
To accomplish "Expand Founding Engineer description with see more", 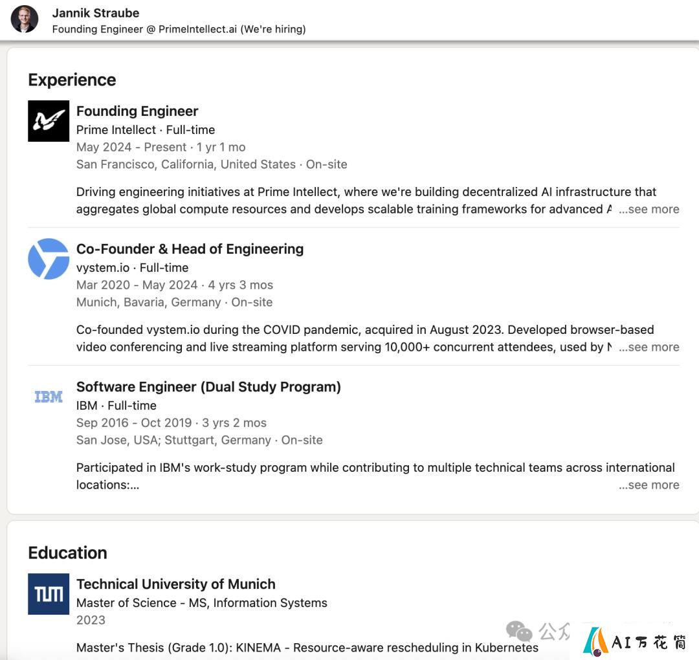I will pyautogui.click(x=649, y=209).
